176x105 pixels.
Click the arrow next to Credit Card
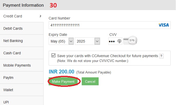(x=40, y=16)
